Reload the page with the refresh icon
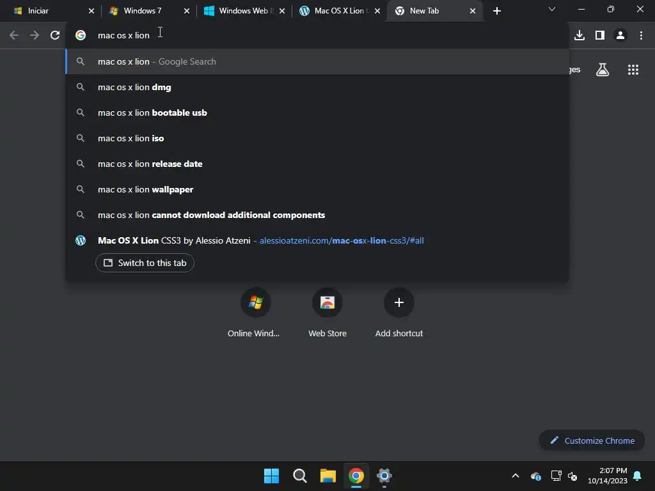 click(x=55, y=36)
